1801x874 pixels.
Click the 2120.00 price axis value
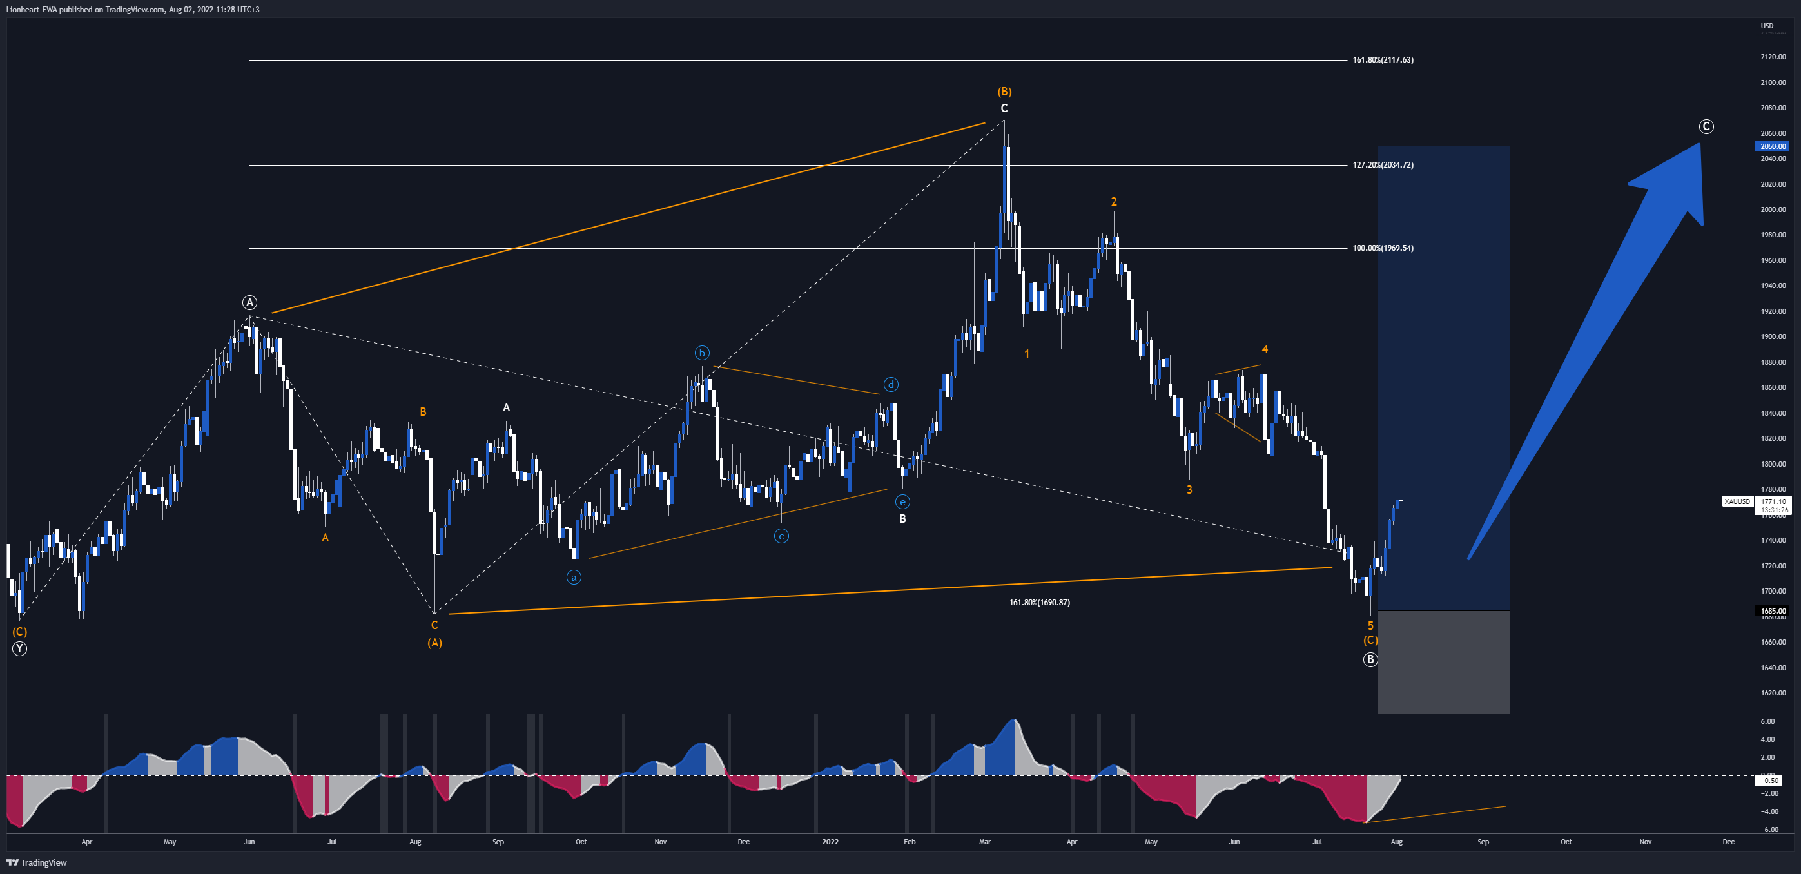1773,57
